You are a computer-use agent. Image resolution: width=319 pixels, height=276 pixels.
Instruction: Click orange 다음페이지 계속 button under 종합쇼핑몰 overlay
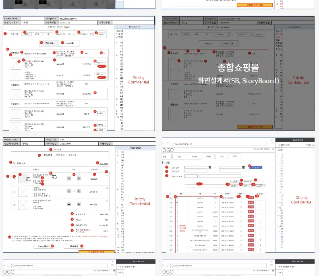[255, 127]
